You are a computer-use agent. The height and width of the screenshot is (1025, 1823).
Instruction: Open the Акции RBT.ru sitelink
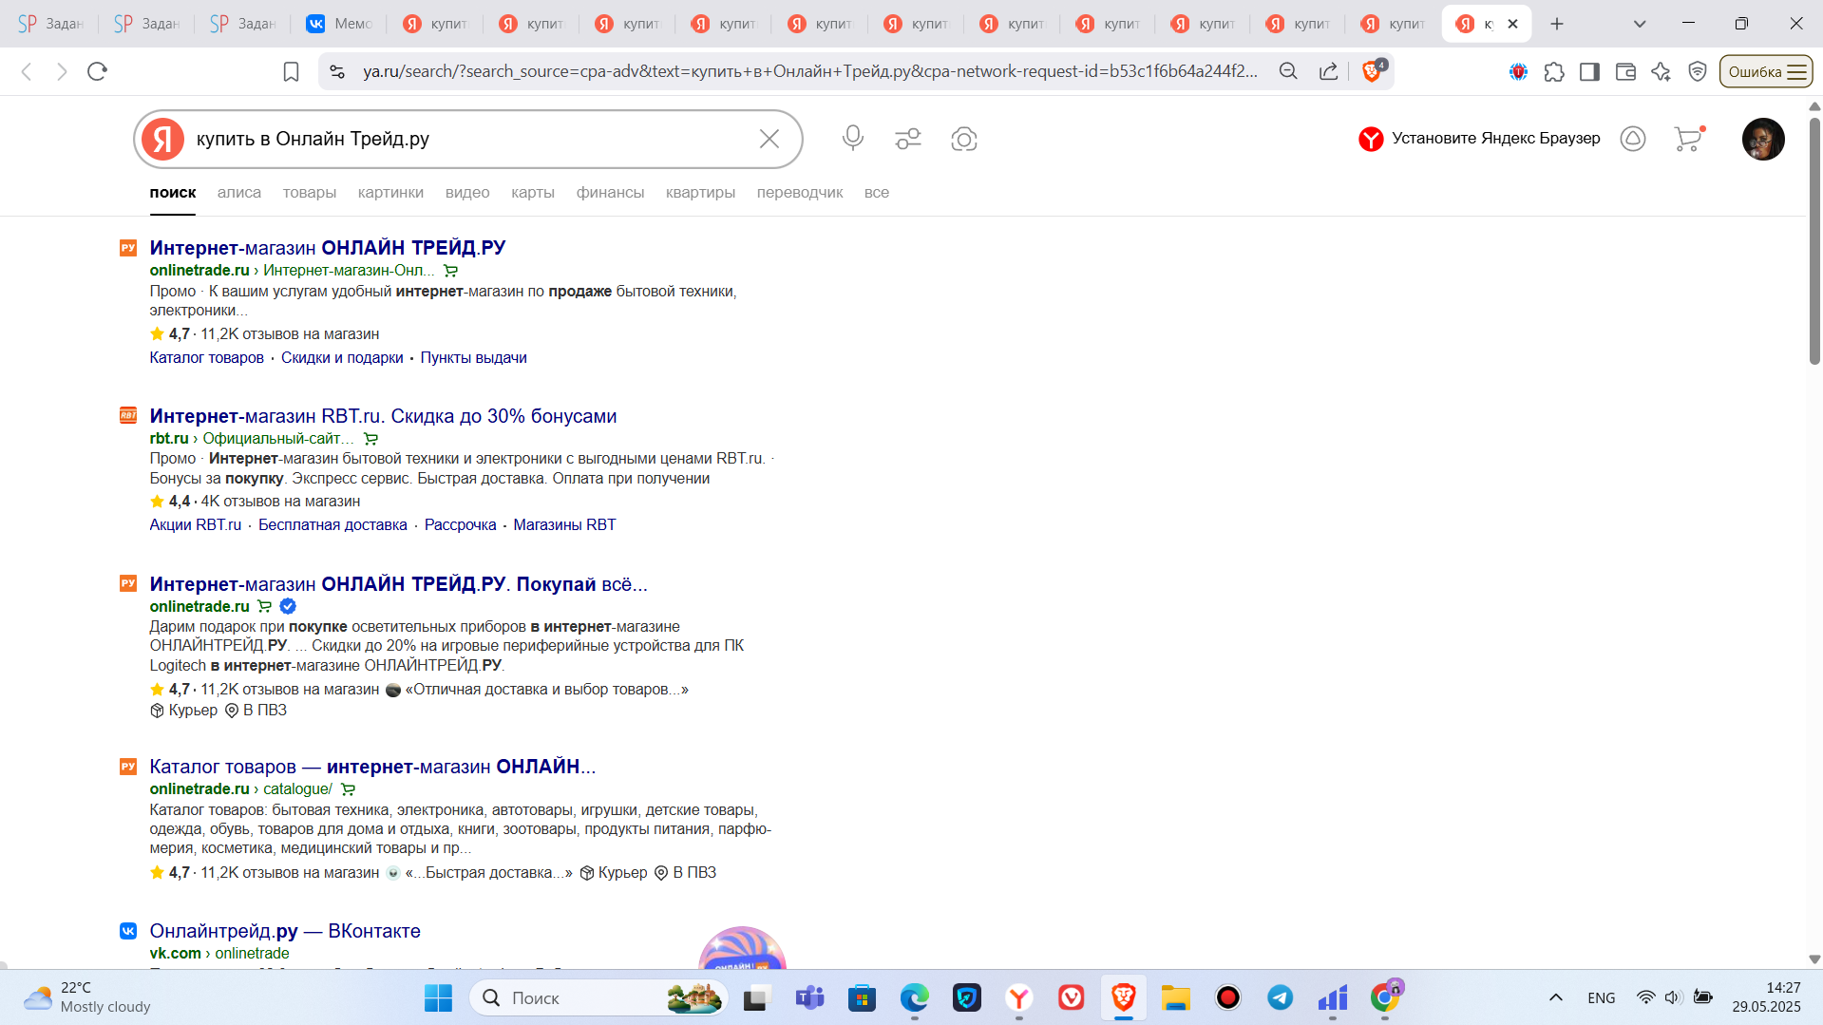click(x=196, y=525)
